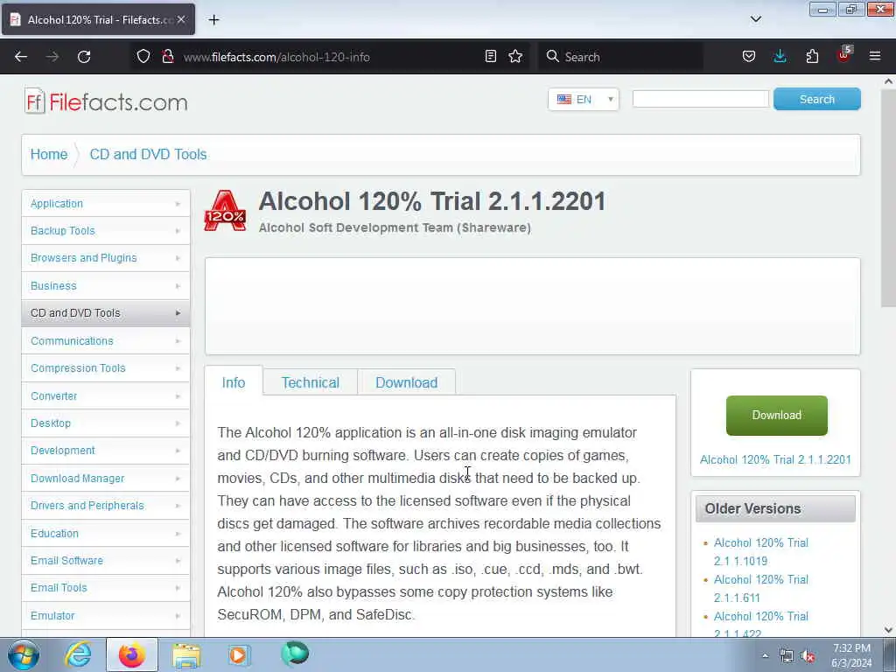
Task: Click the green Download button
Action: click(777, 416)
